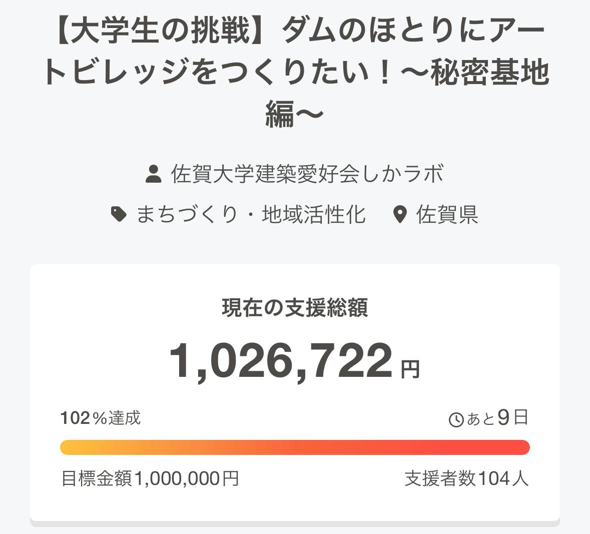Click the 1,026,722 total amount figure
The height and width of the screenshot is (534, 590).
pos(281,361)
